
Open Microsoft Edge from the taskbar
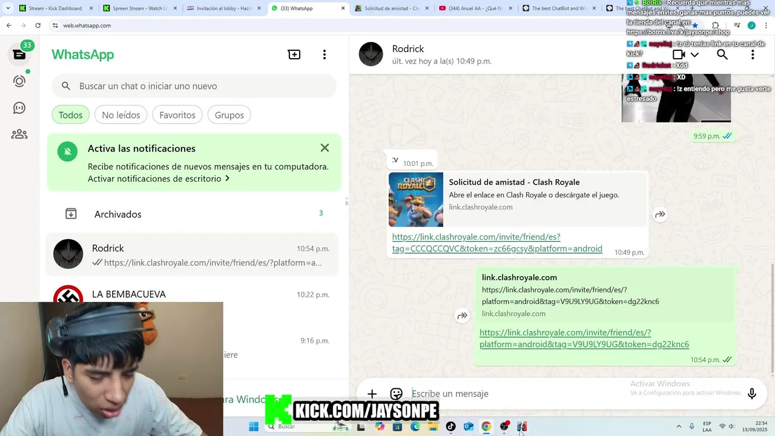415,427
